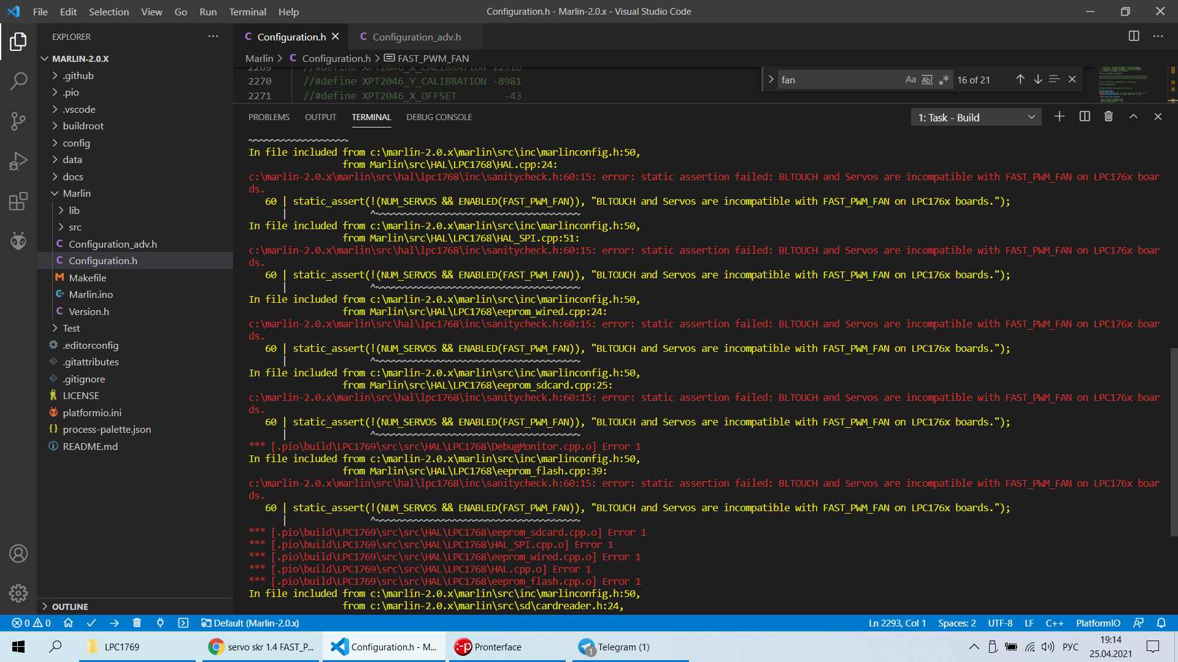Collapse the MARLIN-2.0.X root section

point(135,58)
